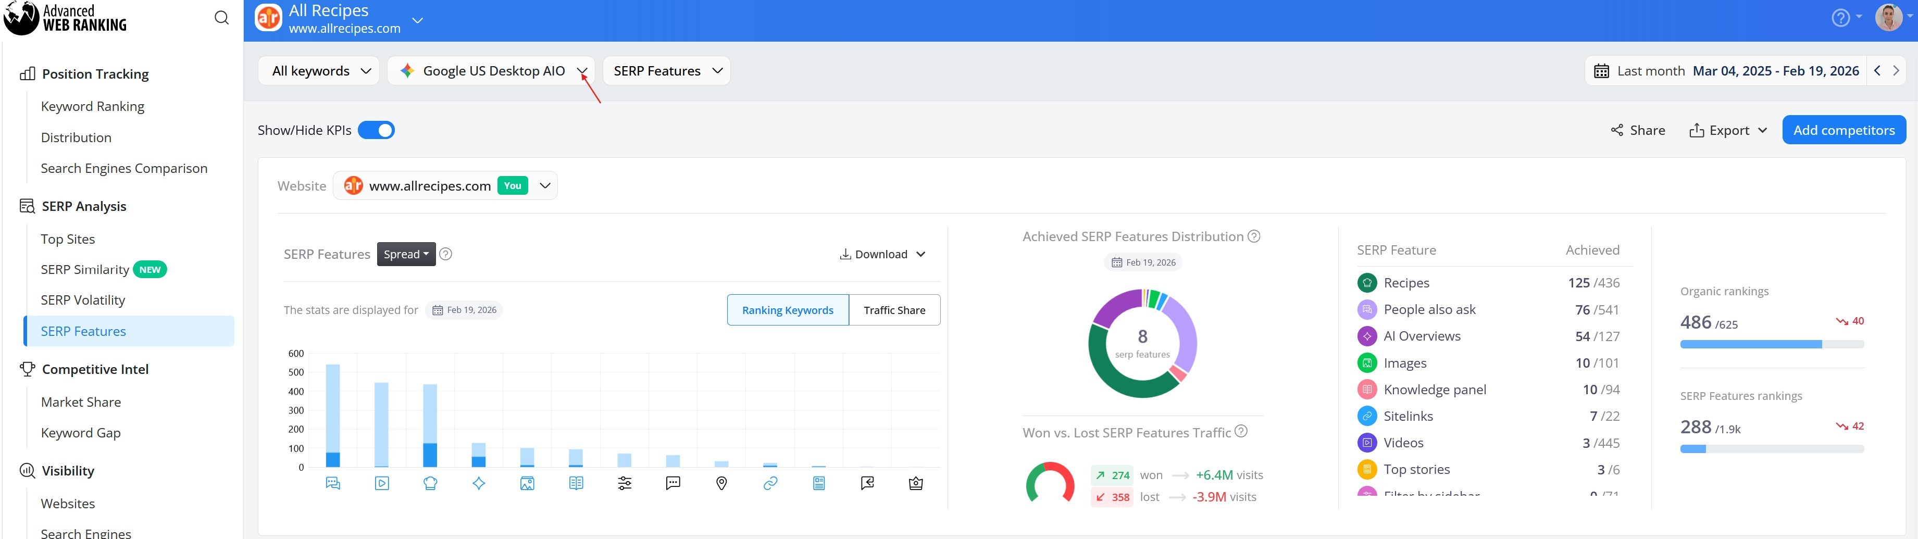Click the yellow Top stories circle icon
This screenshot has height=539, width=1918.
(1367, 470)
